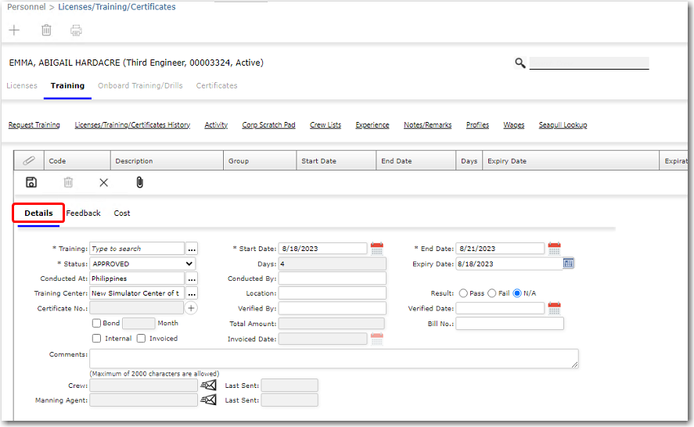Open the Onboard Training/Drills tab
This screenshot has width=694, height=427.
[140, 85]
